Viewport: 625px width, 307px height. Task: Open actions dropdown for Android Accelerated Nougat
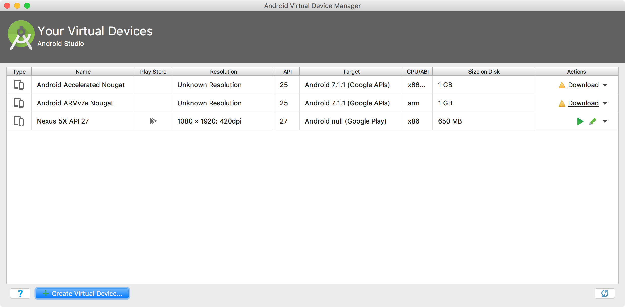(605, 85)
